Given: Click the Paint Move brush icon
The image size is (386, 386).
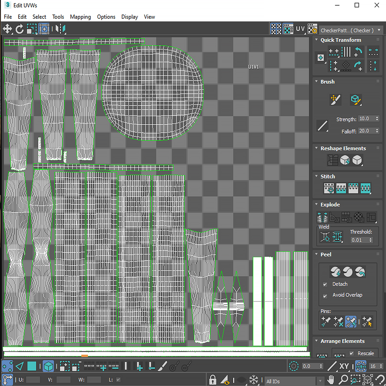Looking at the screenshot, I should click(x=335, y=100).
